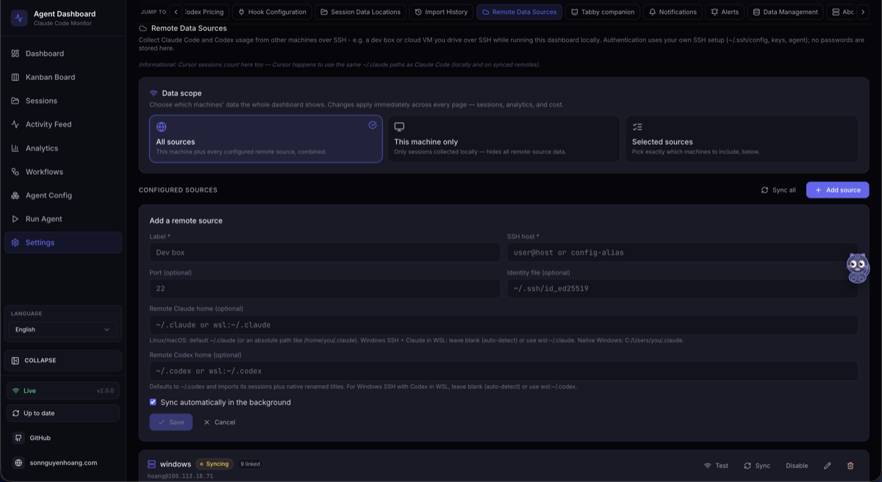Click the 9 linked badge
This screenshot has height=482, width=882.
[250, 464]
